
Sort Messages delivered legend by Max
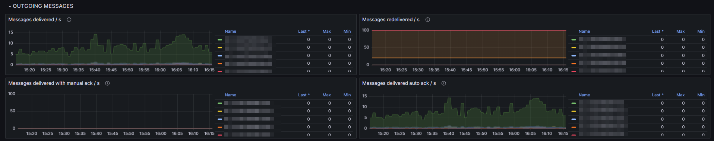click(x=327, y=31)
